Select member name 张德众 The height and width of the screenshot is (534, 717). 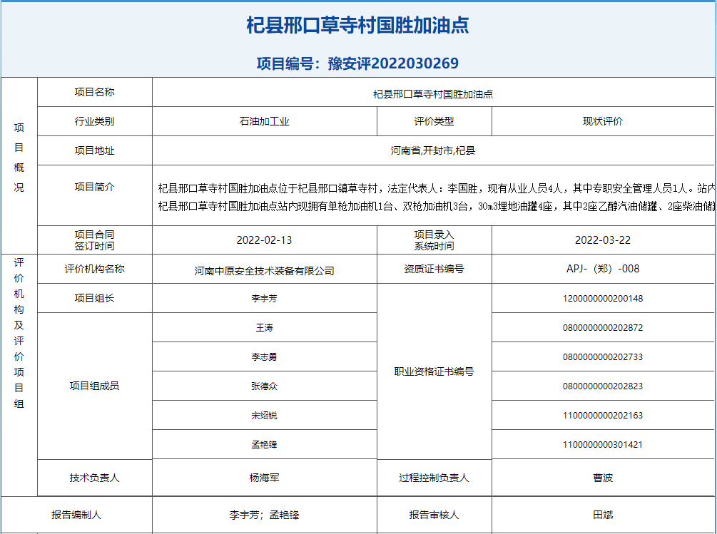pos(264,386)
